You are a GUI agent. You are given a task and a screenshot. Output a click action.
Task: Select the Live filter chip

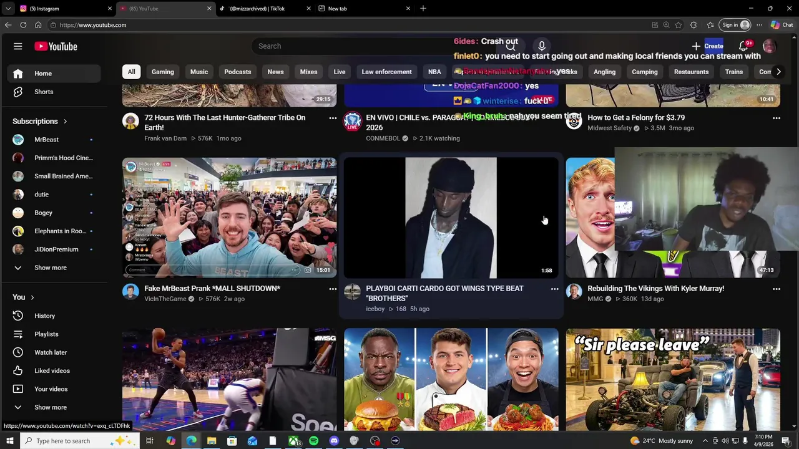(340, 72)
